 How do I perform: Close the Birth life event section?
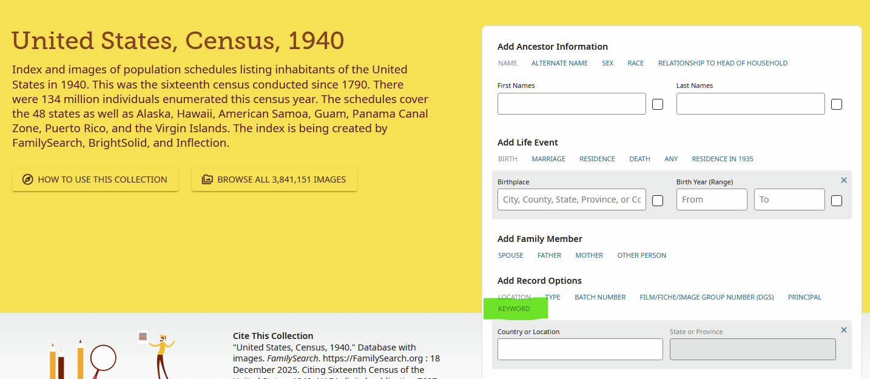[x=843, y=180]
